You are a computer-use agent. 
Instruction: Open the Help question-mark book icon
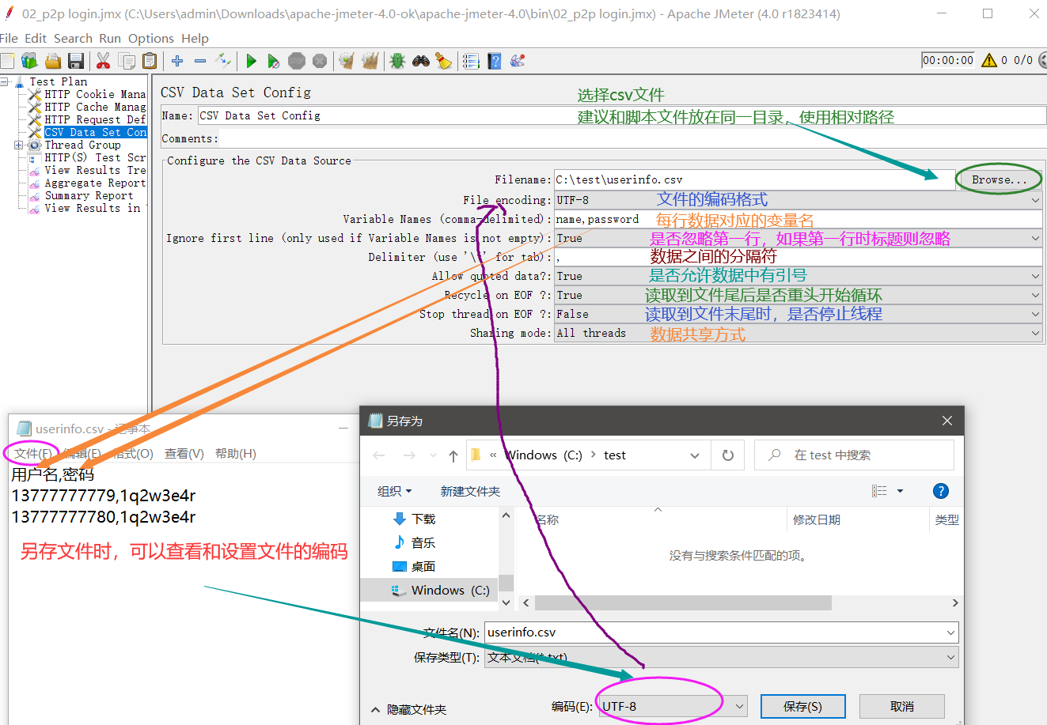pos(495,61)
